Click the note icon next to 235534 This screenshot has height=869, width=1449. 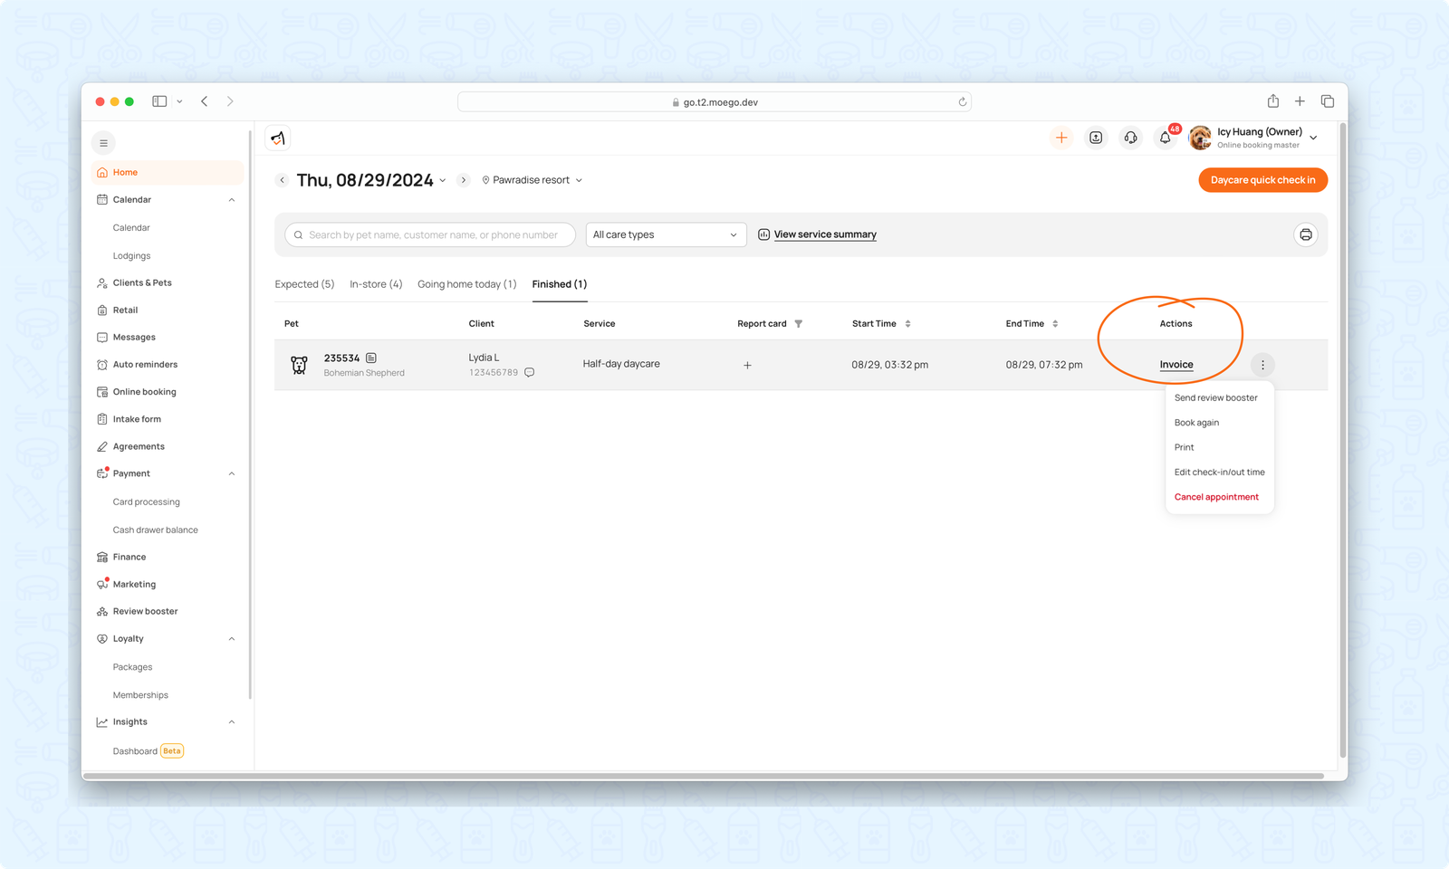click(x=371, y=358)
